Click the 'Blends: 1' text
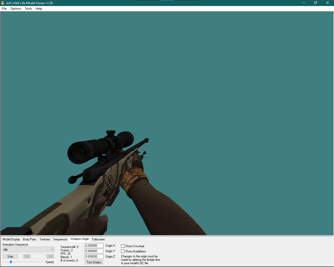The width and height of the screenshot is (334, 267). point(66,257)
